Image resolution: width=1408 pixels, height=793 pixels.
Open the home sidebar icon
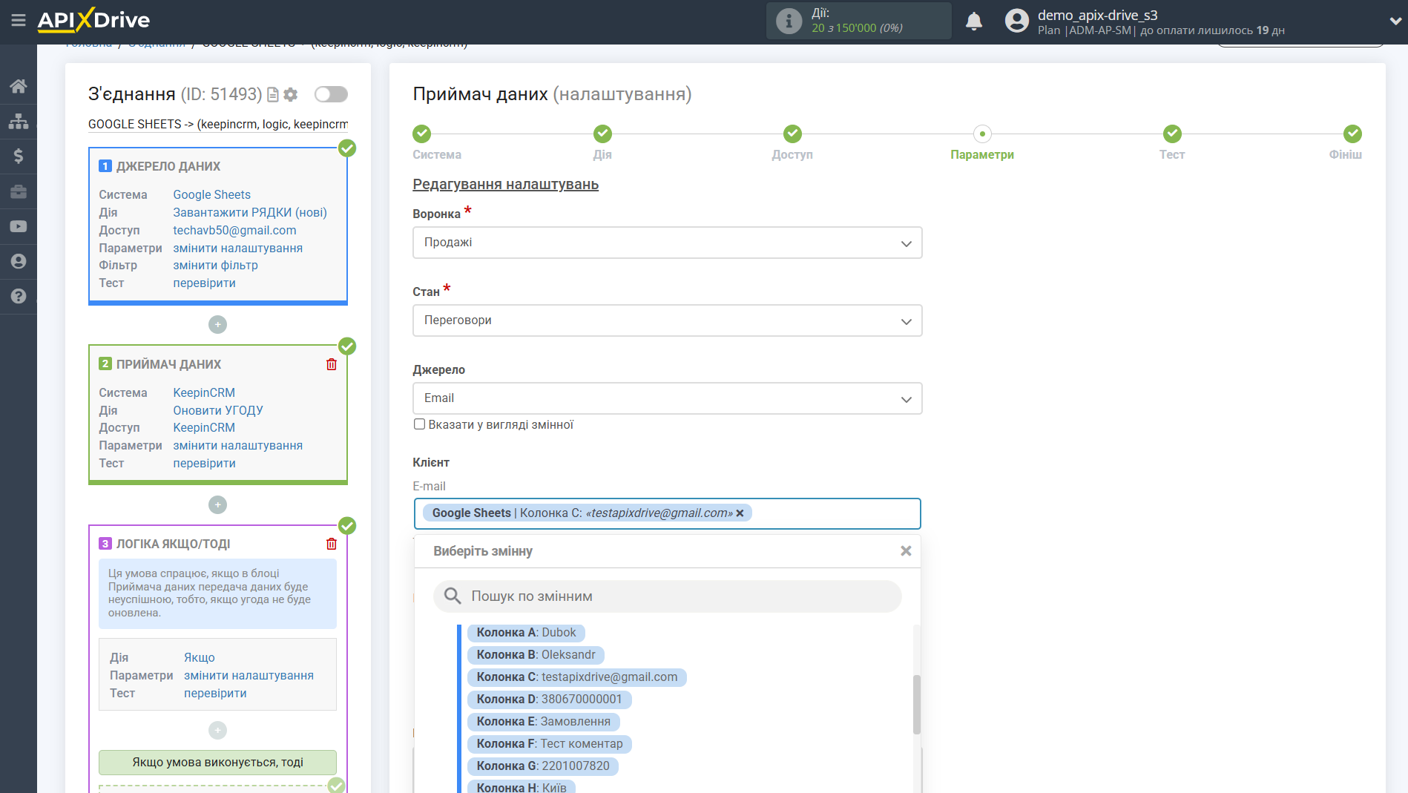click(19, 86)
